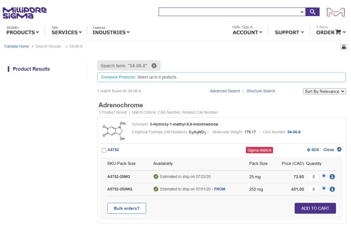Open info icon for A5752-250MG
351x226 pixels.
click(332, 189)
